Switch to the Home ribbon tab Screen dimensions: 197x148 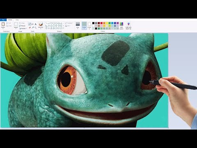tap(10, 20)
